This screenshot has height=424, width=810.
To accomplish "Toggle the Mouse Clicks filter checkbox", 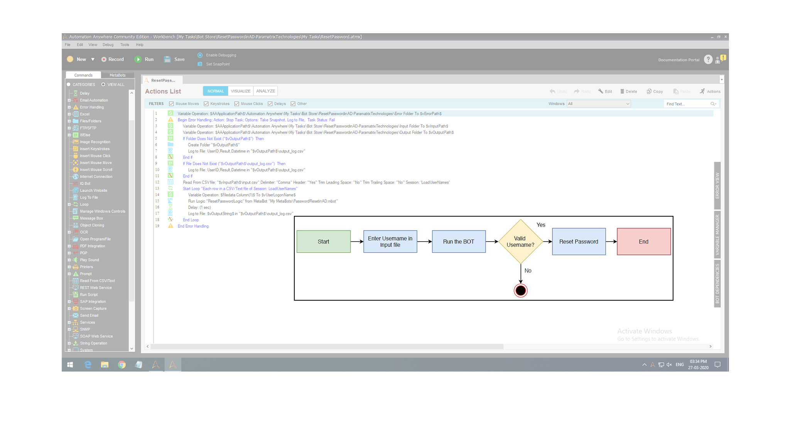I will tap(236, 104).
